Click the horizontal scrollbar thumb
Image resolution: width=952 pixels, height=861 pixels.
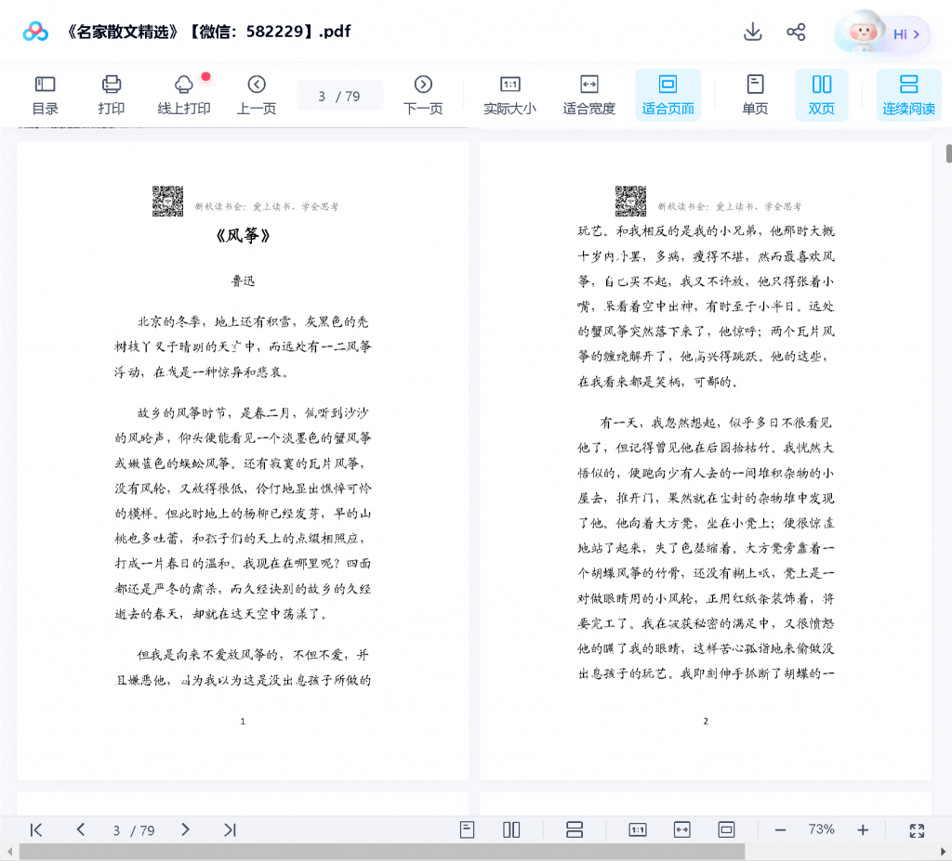(x=382, y=852)
